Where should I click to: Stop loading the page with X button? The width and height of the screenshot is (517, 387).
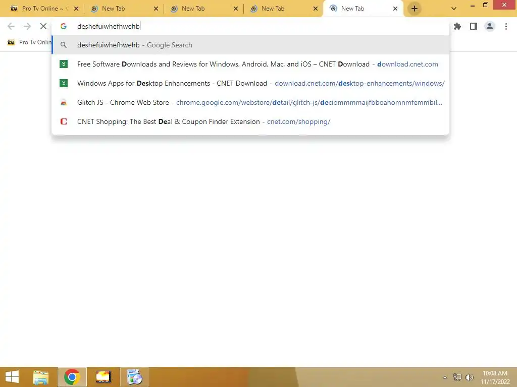click(43, 26)
